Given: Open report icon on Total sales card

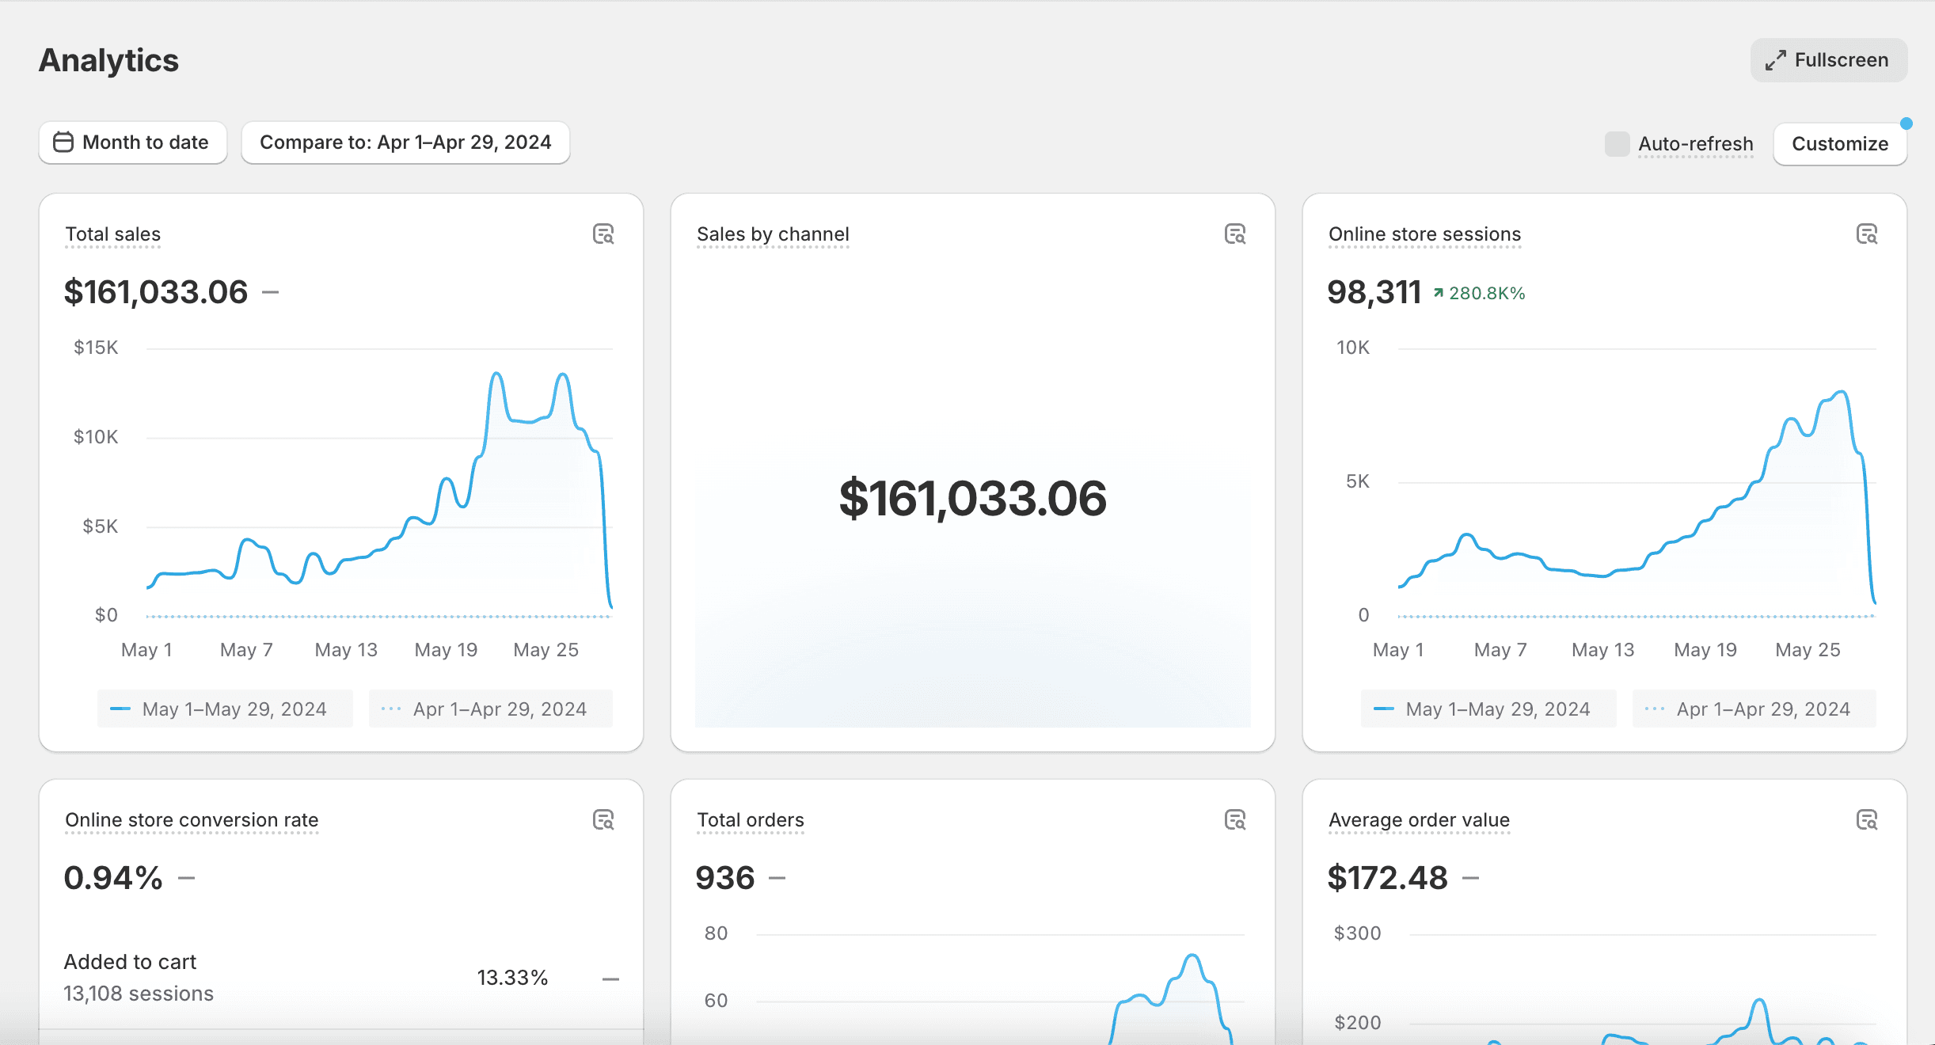Looking at the screenshot, I should [x=603, y=234].
